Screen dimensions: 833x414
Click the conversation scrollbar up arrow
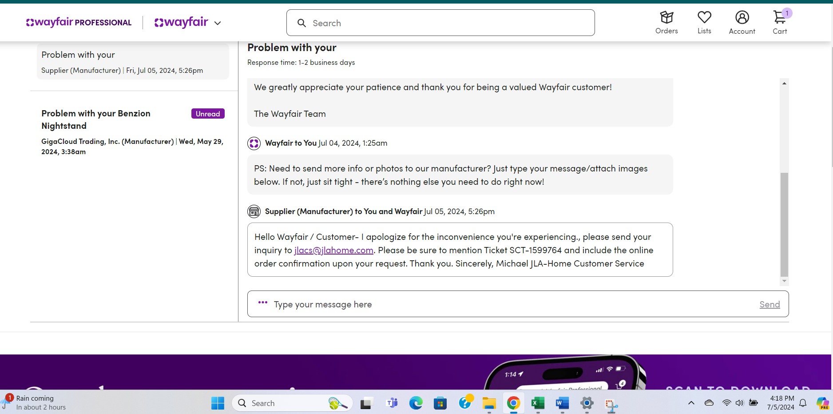(785, 83)
